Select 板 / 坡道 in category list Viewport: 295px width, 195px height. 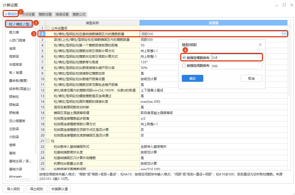tap(16, 72)
